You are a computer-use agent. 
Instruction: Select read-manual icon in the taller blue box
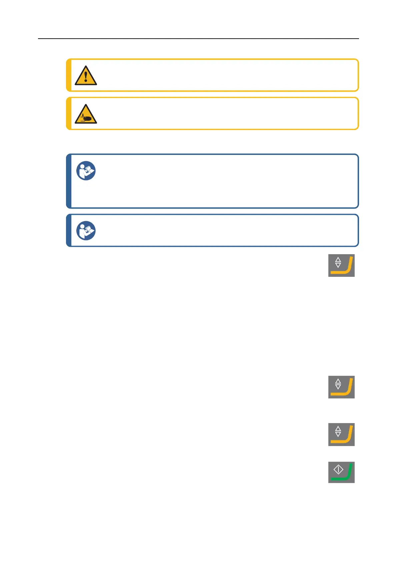pos(86,171)
